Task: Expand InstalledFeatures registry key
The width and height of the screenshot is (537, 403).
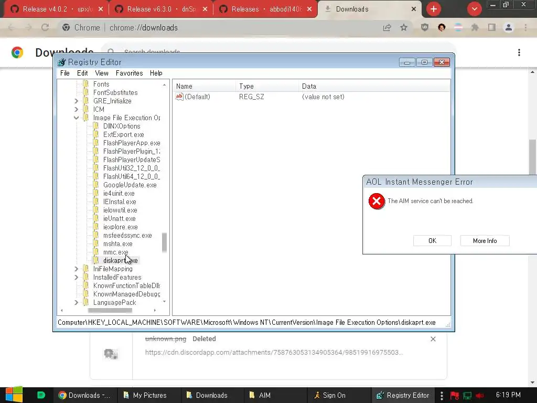Action: click(x=77, y=277)
